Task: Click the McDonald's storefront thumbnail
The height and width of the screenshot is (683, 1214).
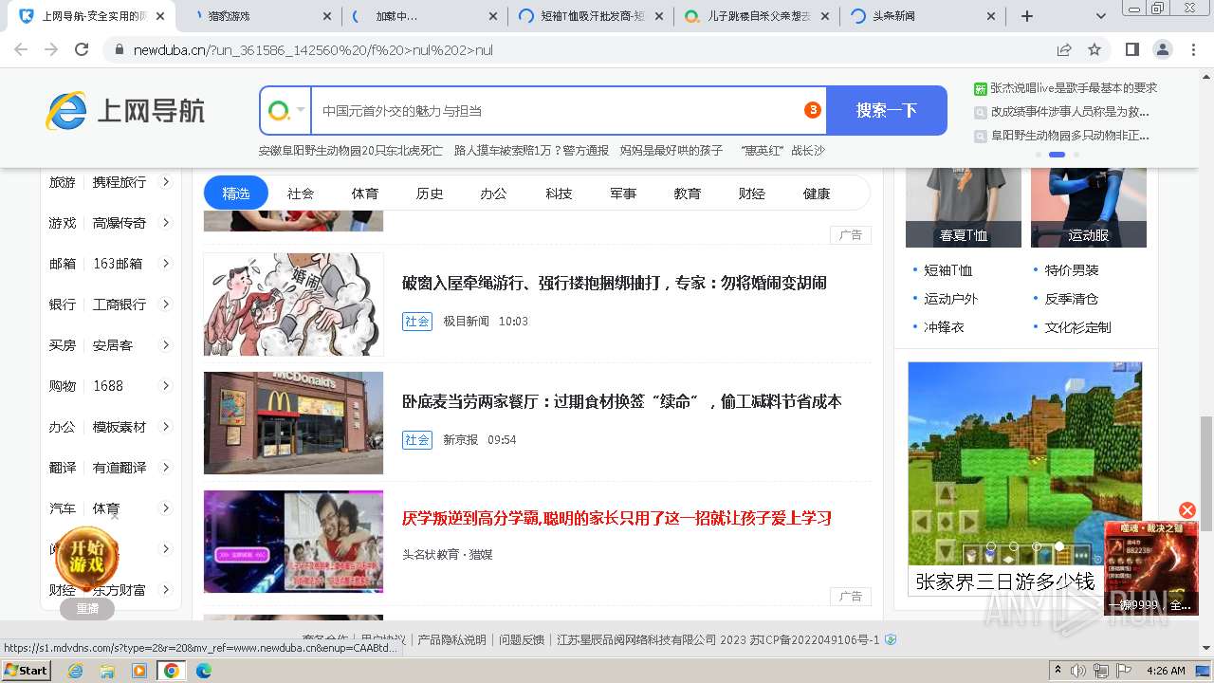Action: pos(293,422)
